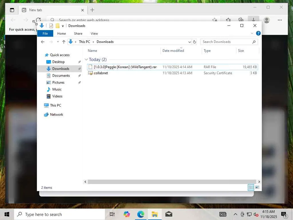
Task: Open Edge Favorites icon
Action: tap(228, 20)
